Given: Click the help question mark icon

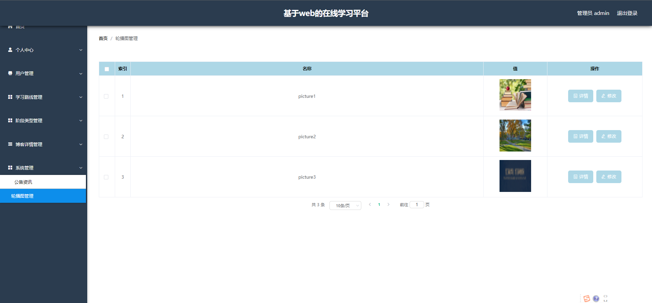Looking at the screenshot, I should pos(596,299).
